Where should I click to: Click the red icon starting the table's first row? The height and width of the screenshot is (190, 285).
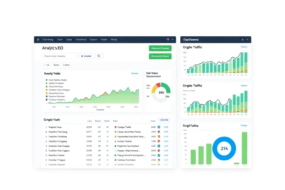[115, 127]
